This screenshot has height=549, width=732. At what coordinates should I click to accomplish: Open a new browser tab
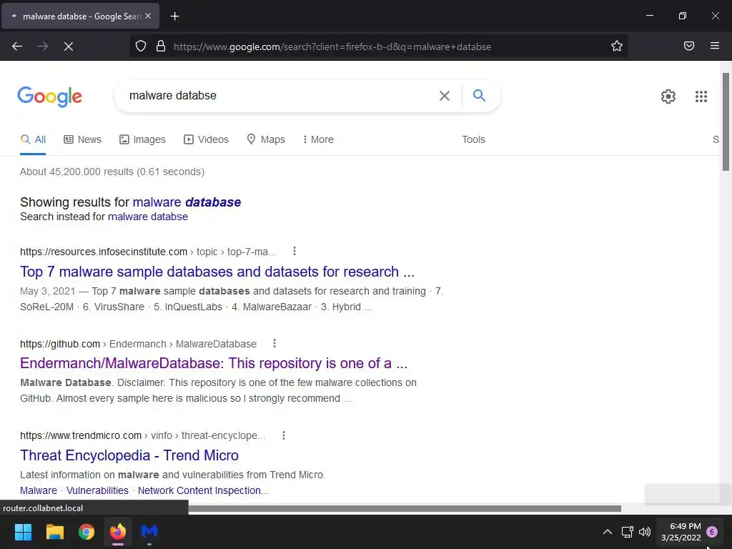[174, 16]
